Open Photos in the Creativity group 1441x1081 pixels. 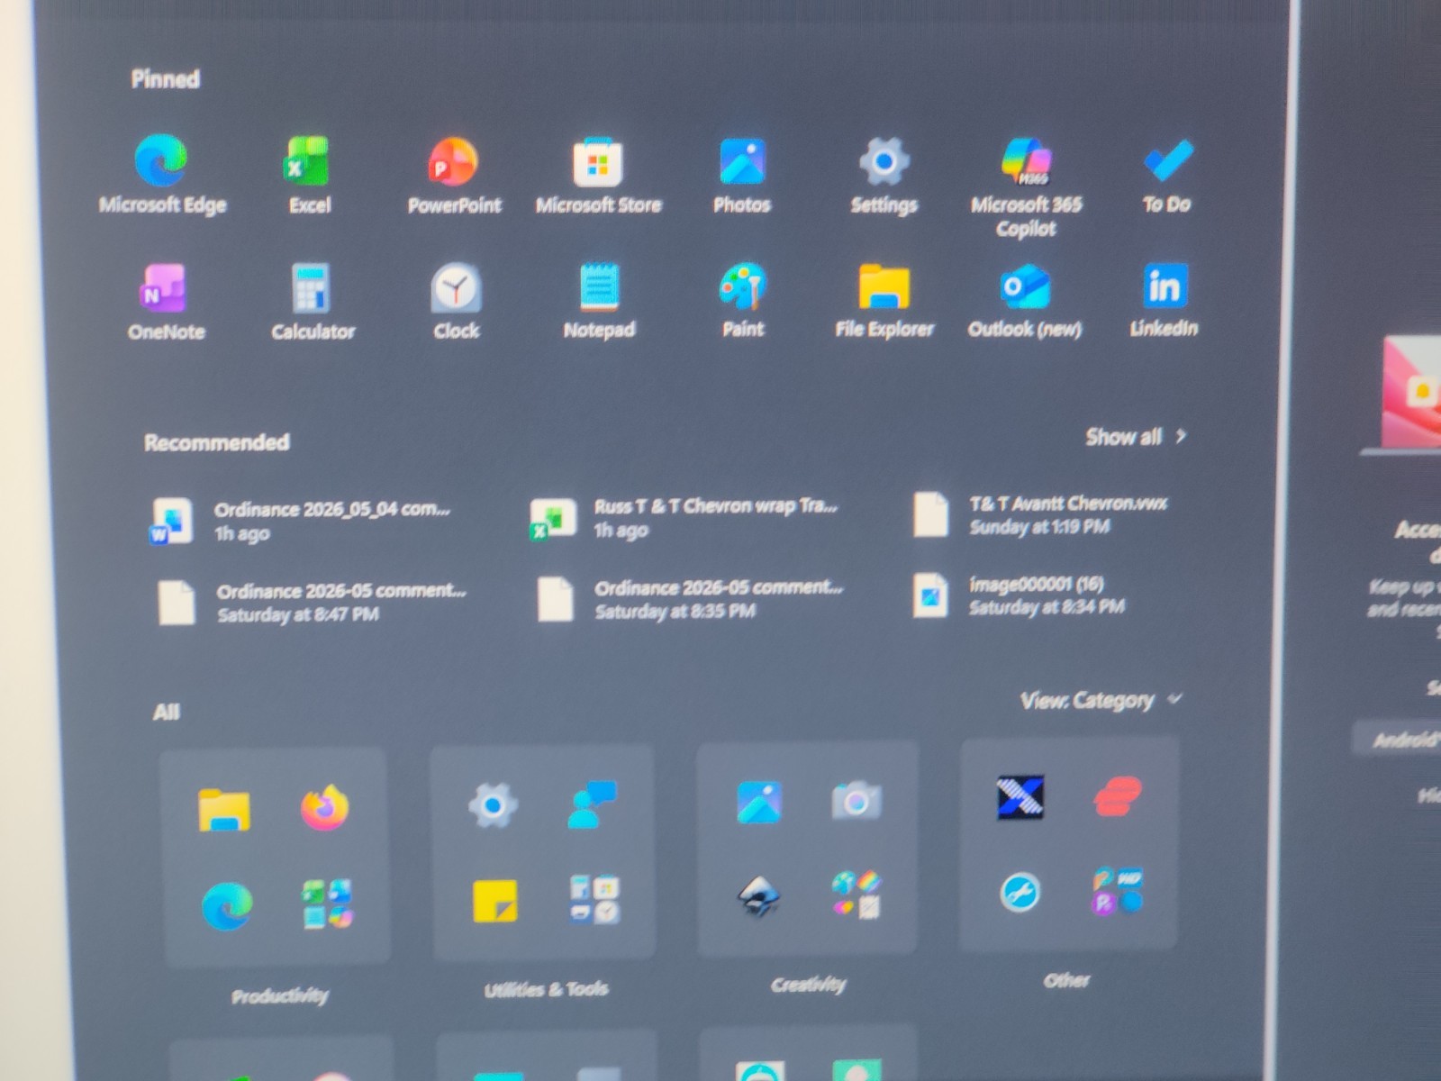tap(759, 802)
